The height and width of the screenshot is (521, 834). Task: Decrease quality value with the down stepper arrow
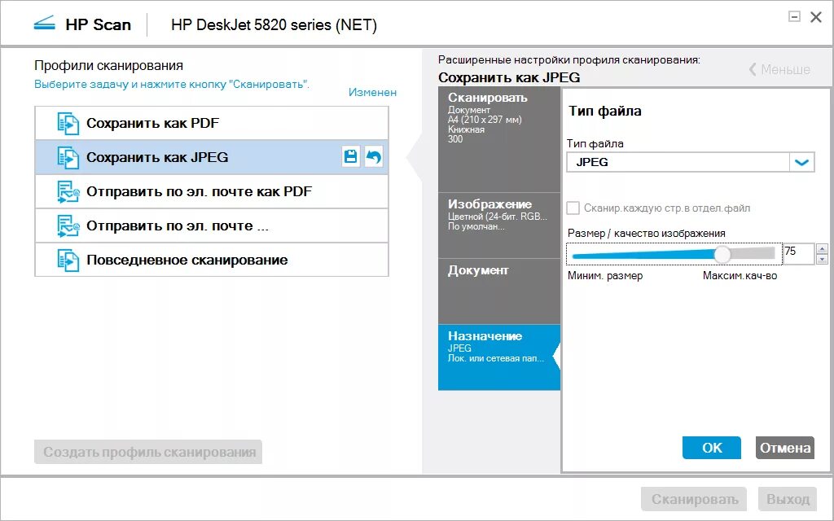(823, 259)
